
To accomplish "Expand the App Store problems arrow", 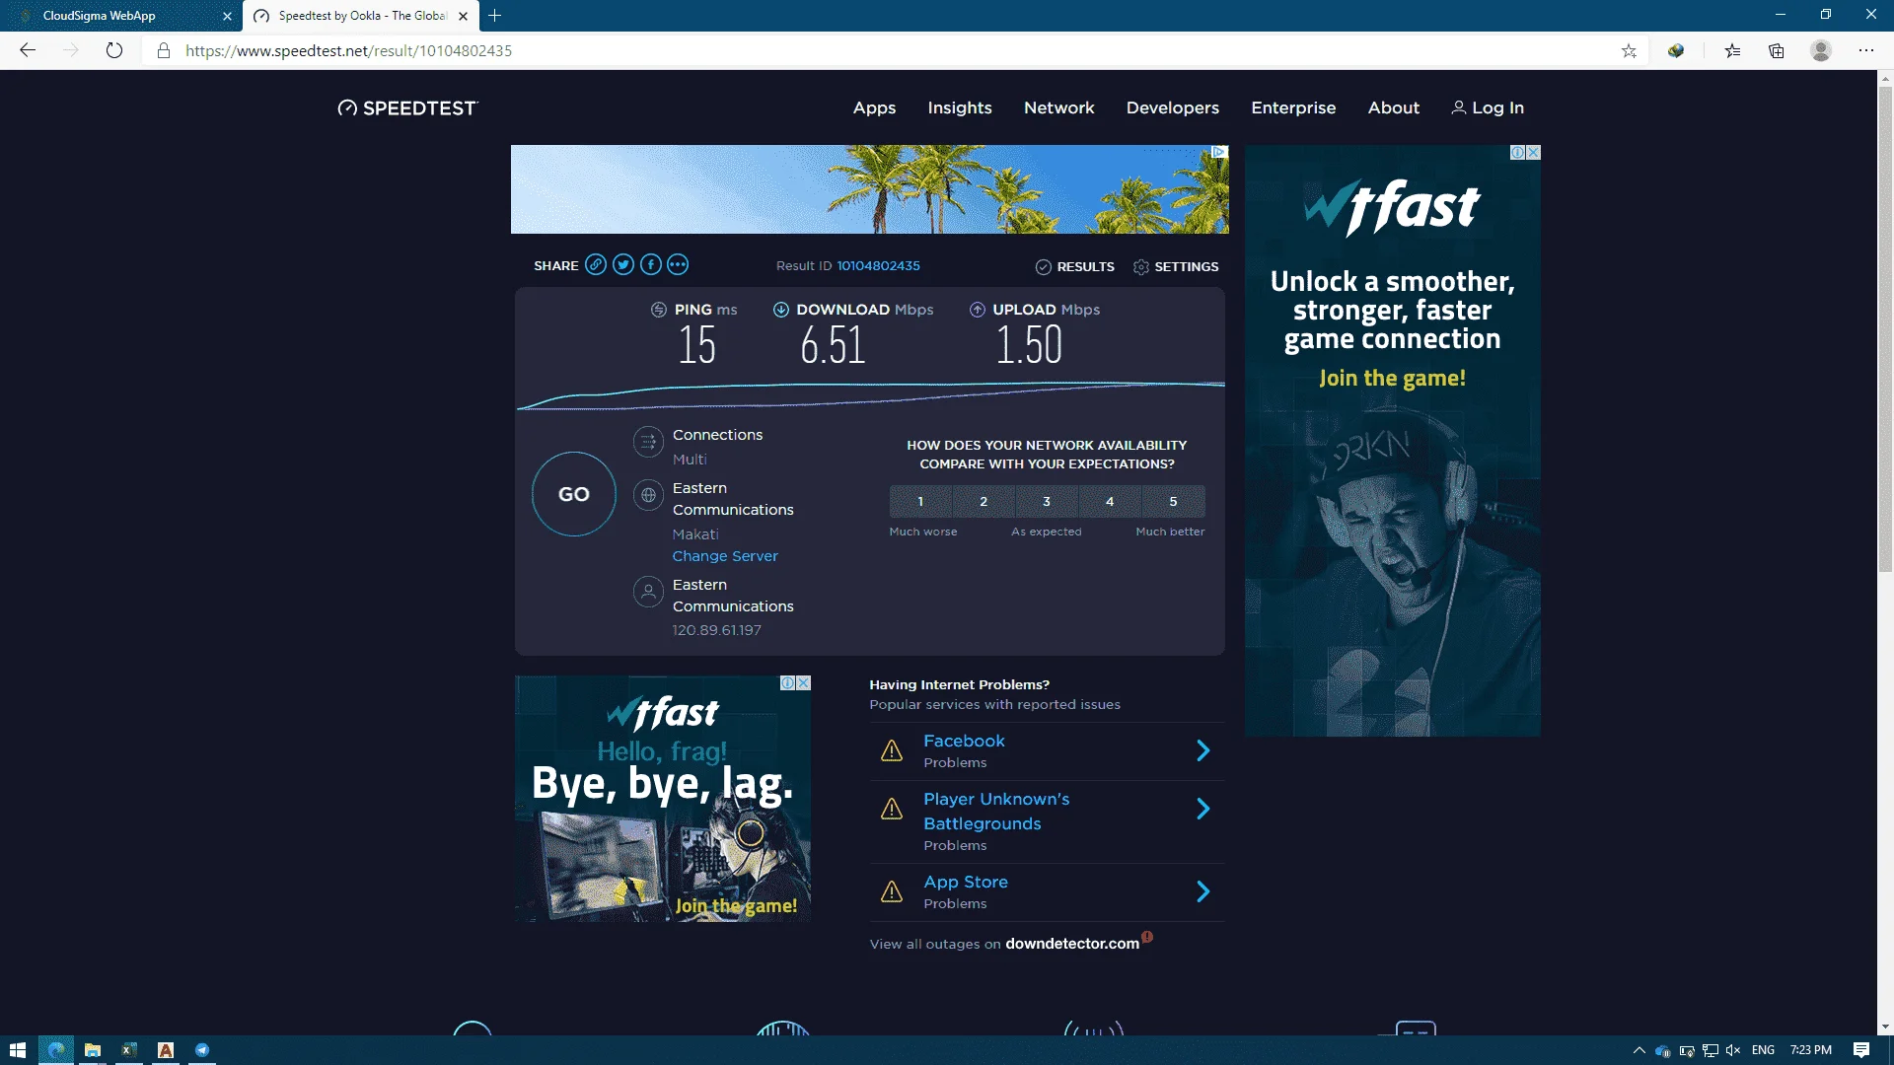I will pyautogui.click(x=1203, y=892).
